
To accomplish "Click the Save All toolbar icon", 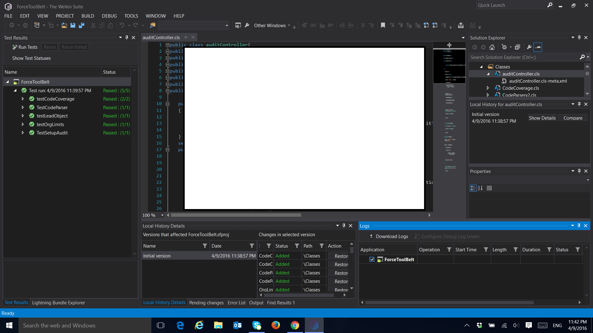I will (x=82, y=26).
